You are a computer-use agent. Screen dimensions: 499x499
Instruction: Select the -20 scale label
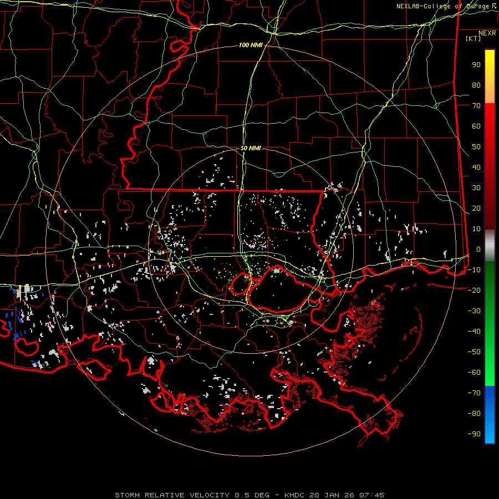point(474,290)
